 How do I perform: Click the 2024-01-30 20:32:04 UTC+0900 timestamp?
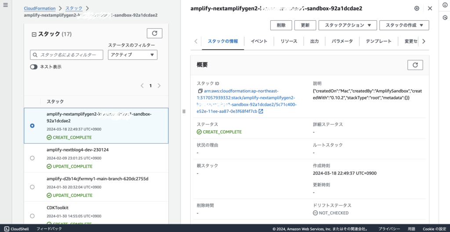pyautogui.click(x=74, y=187)
